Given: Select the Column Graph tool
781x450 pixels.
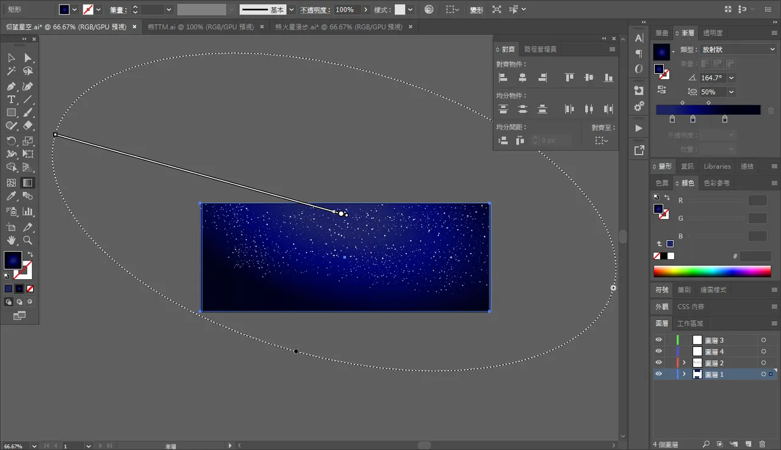Looking at the screenshot, I should click(x=28, y=212).
